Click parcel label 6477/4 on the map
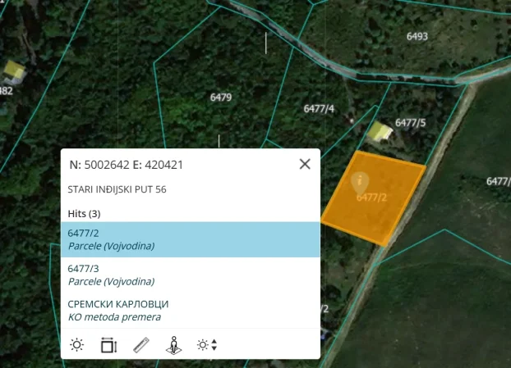This screenshot has width=511, height=368. [x=319, y=109]
